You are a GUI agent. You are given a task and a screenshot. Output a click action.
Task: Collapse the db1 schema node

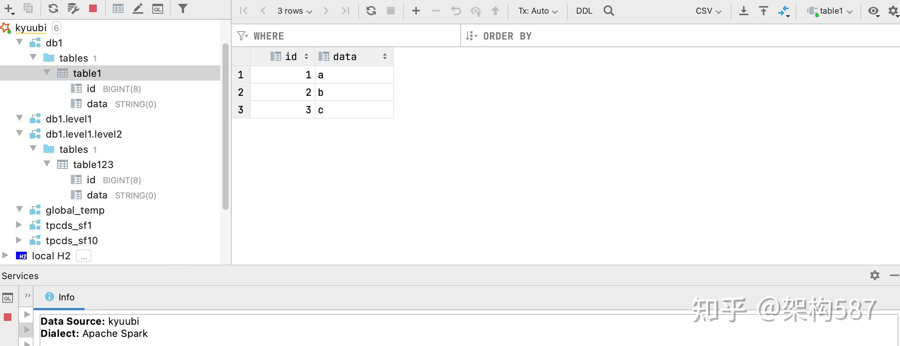coord(19,42)
